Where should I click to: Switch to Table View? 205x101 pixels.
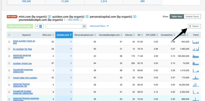tap(177, 17)
